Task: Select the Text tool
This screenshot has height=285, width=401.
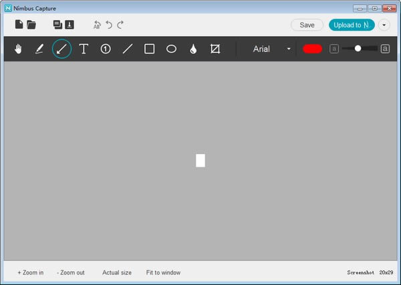Action: click(x=84, y=49)
